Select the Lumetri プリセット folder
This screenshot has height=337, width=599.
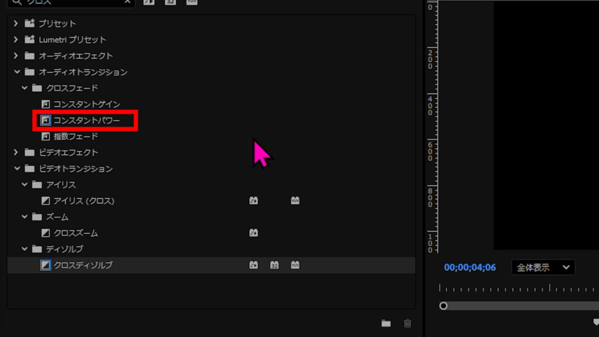[72, 40]
